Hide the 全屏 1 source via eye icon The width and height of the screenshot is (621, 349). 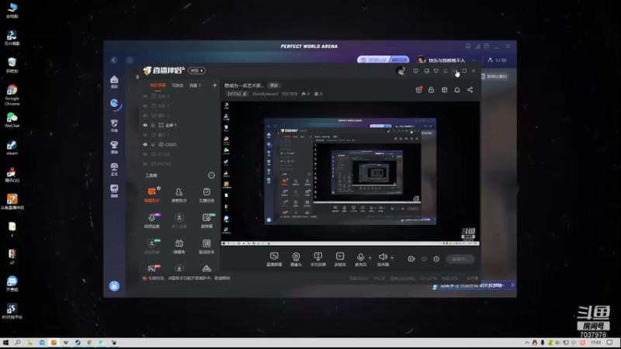[x=145, y=125]
